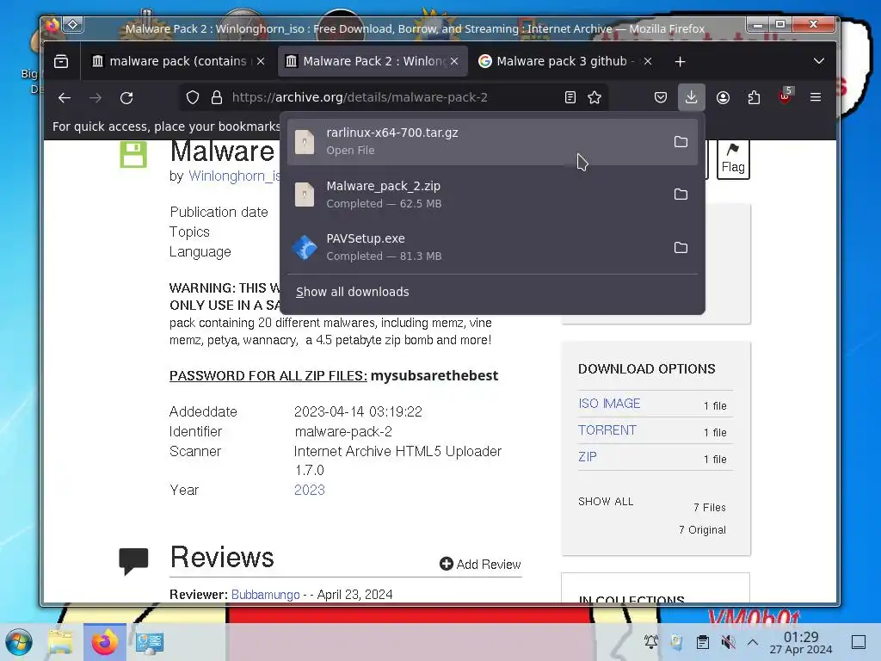Viewport: 881px width, 661px height.
Task: Open the Pocket save icon
Action: pyautogui.click(x=661, y=98)
